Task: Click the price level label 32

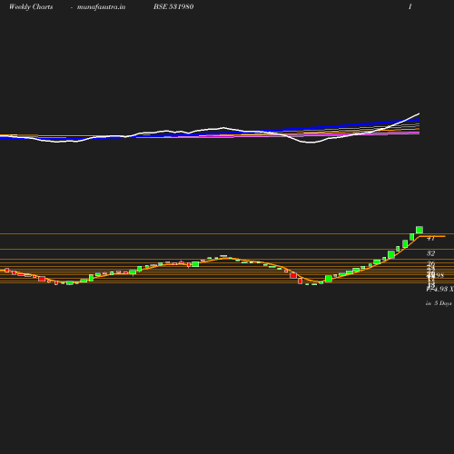Action: point(430,253)
